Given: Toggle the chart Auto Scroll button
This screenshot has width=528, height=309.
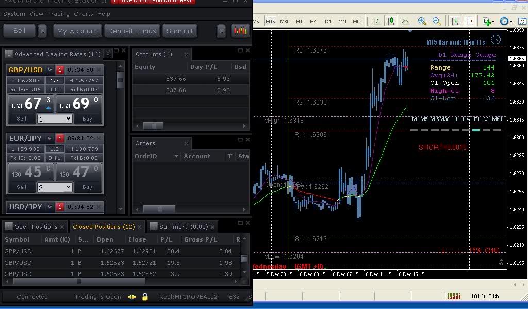Looking at the screenshot, I should [454, 21].
